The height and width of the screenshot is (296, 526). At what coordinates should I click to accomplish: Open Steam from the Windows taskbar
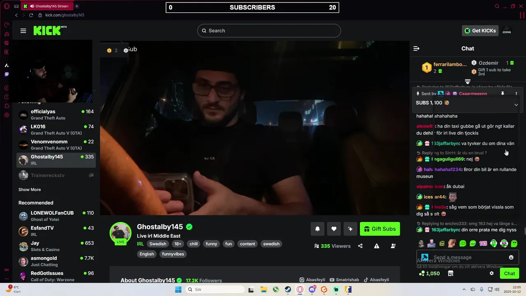288,289
